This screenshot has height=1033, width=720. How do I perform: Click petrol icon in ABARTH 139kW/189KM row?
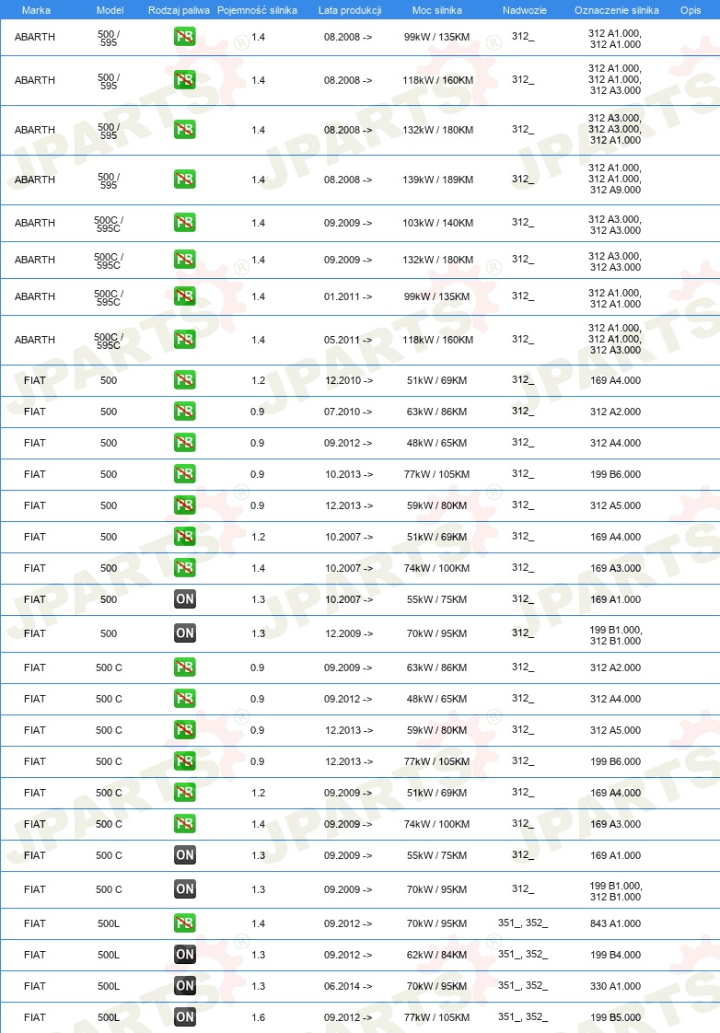coord(185,180)
